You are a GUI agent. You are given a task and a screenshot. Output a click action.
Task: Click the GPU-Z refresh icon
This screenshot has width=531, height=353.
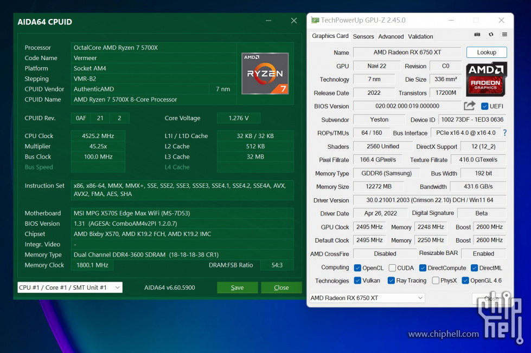pyautogui.click(x=491, y=35)
